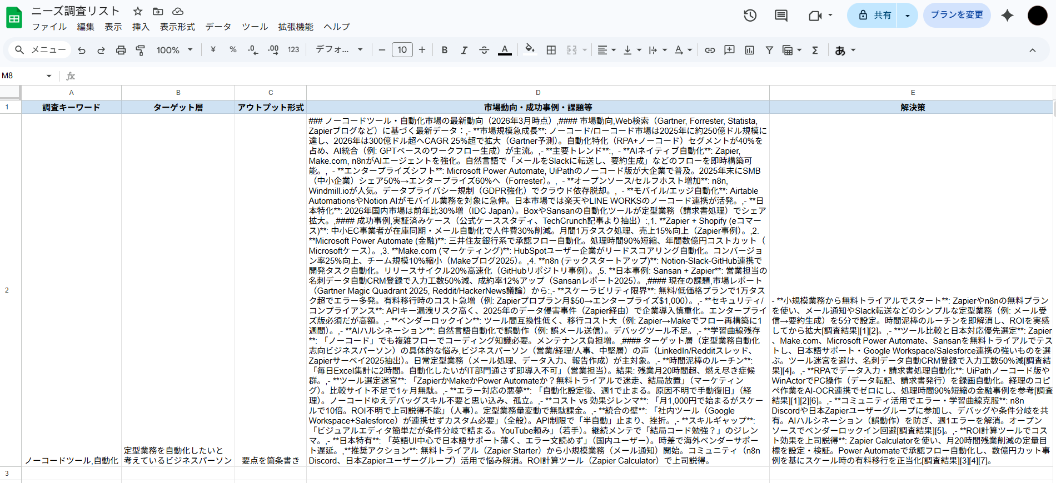Click the プランを変更 button
Viewport: 1056px width, 483px height.
pyautogui.click(x=957, y=15)
